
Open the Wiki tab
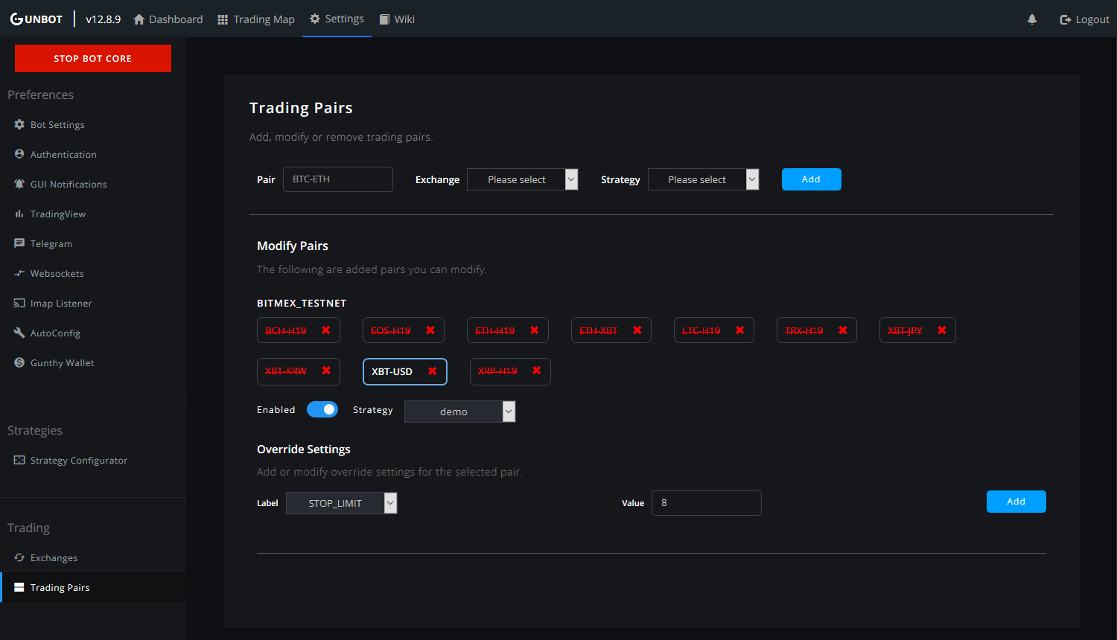pyautogui.click(x=397, y=19)
